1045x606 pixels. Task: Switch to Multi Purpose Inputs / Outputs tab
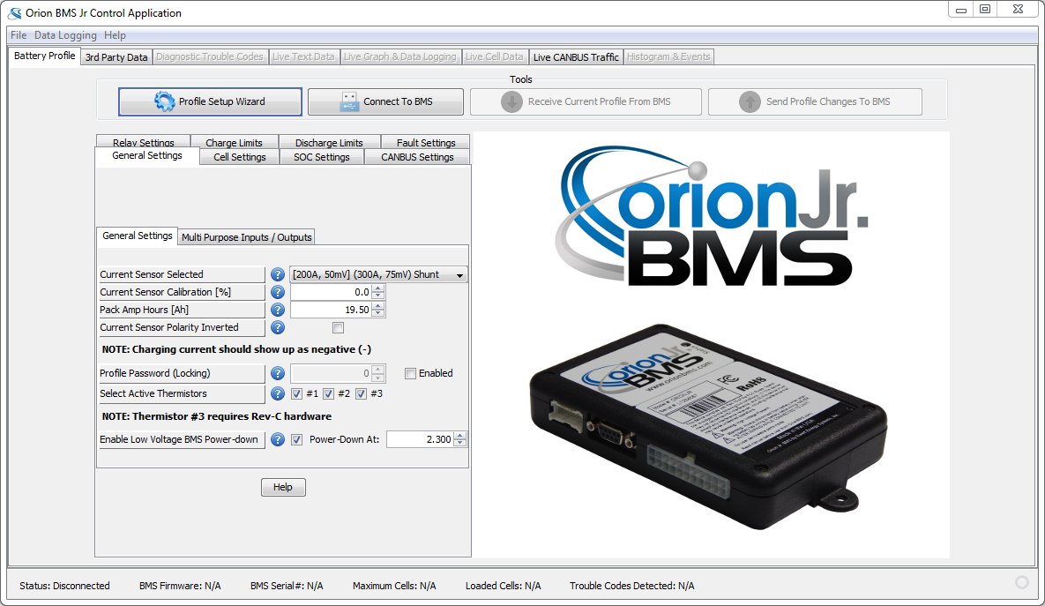click(247, 237)
